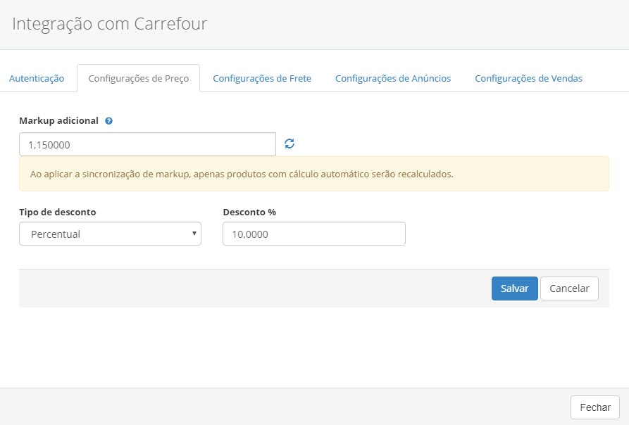The width and height of the screenshot is (629, 425).
Task: Open the Configurações de Vendas tab
Action: pos(529,78)
